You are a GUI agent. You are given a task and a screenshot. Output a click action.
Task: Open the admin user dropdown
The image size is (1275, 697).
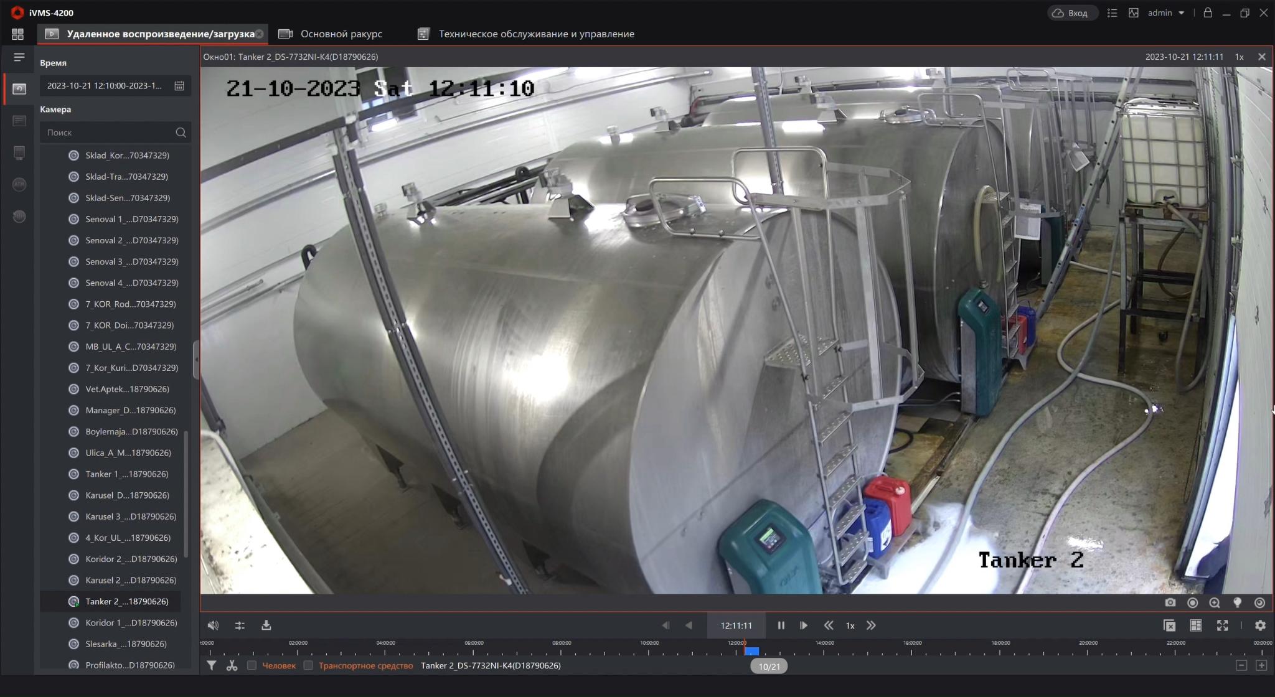tap(1166, 12)
